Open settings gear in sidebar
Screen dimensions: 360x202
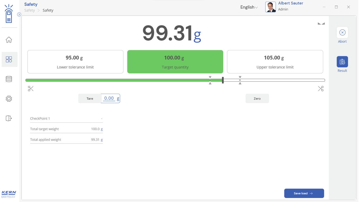[x=9, y=99]
